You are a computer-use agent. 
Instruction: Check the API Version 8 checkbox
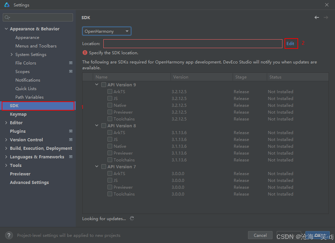pos(104,126)
